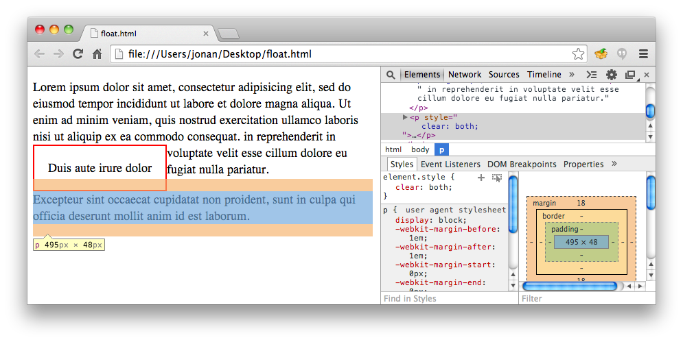Click the Styles pane vertical scrollbar thumb

click(513, 204)
